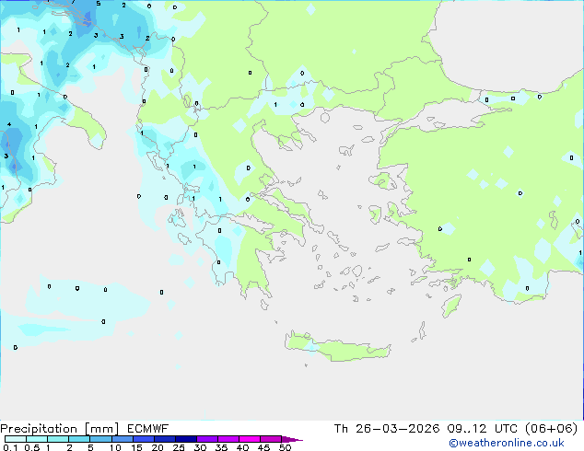
Task: Click the legend label "15"
Action: (136, 447)
